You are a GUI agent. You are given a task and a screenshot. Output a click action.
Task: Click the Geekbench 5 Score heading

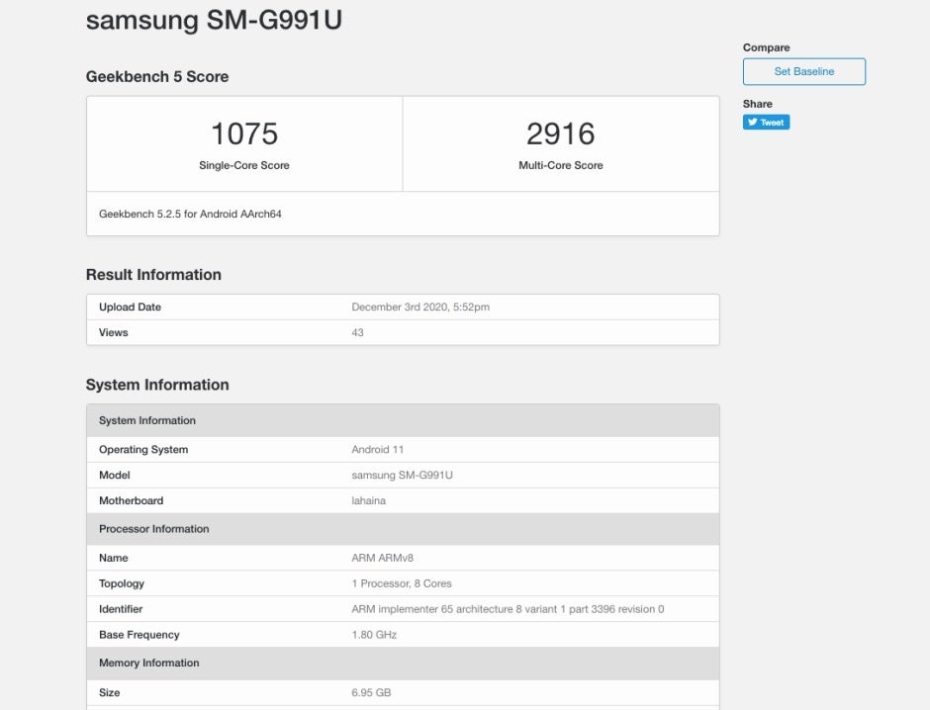pos(157,76)
